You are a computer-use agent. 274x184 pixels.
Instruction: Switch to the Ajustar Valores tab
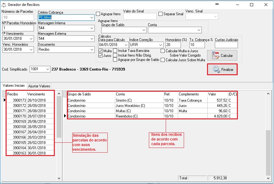coord(39,86)
